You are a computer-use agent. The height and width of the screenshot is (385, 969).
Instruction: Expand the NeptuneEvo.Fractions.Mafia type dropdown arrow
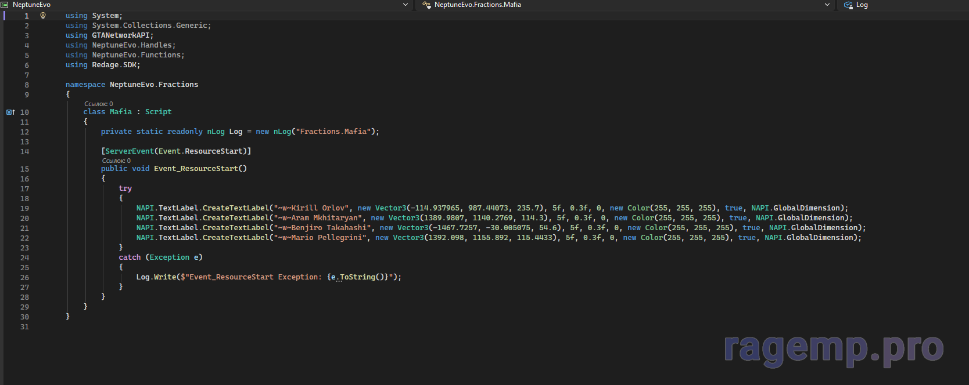coord(827,5)
